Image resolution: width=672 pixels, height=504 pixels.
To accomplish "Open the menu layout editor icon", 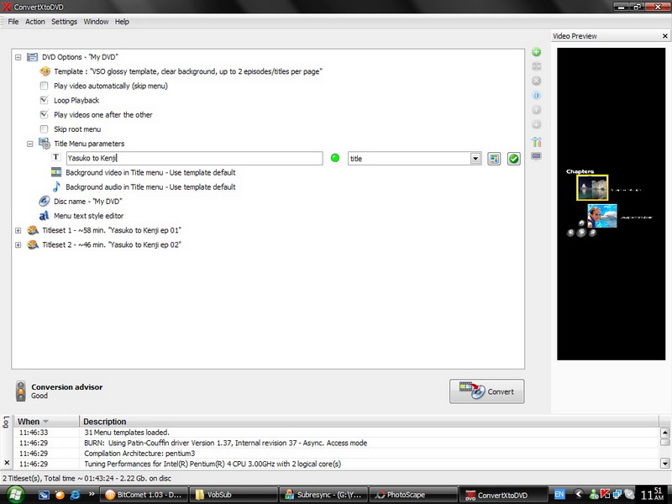I will click(x=494, y=159).
